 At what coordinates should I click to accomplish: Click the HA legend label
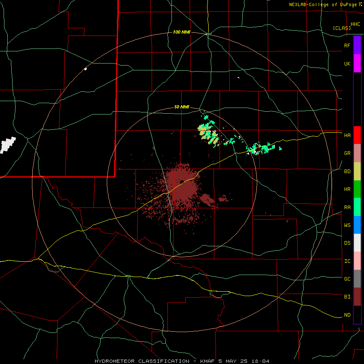click(x=347, y=135)
